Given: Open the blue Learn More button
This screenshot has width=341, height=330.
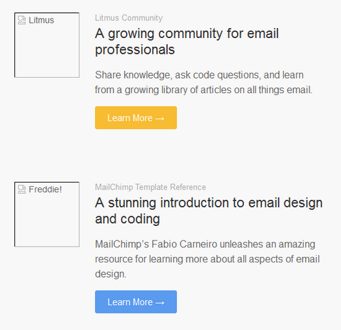Looking at the screenshot, I should pos(136,302).
